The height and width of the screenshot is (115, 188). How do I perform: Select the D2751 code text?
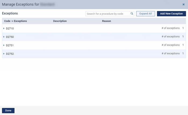10,45
